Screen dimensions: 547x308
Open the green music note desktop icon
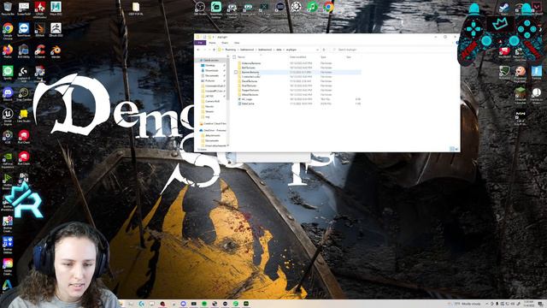(312, 8)
